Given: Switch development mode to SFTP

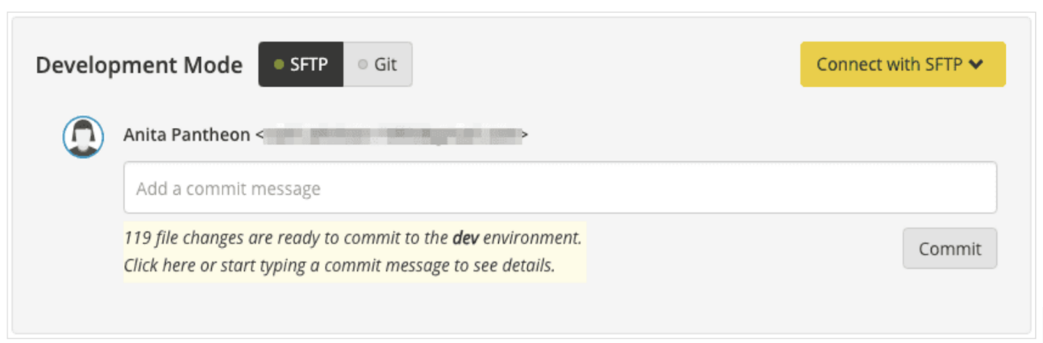Looking at the screenshot, I should click(301, 64).
